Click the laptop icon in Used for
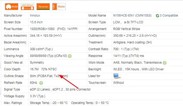The image size is (183, 106). (117, 76)
